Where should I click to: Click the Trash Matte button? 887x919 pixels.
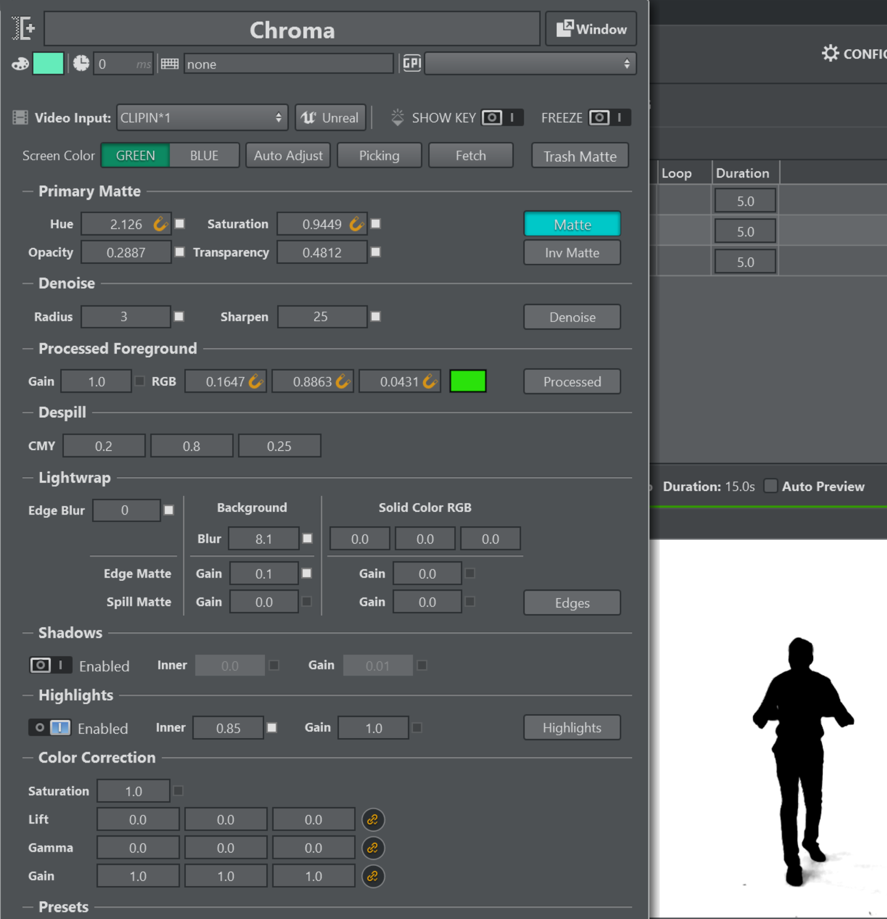[580, 156]
